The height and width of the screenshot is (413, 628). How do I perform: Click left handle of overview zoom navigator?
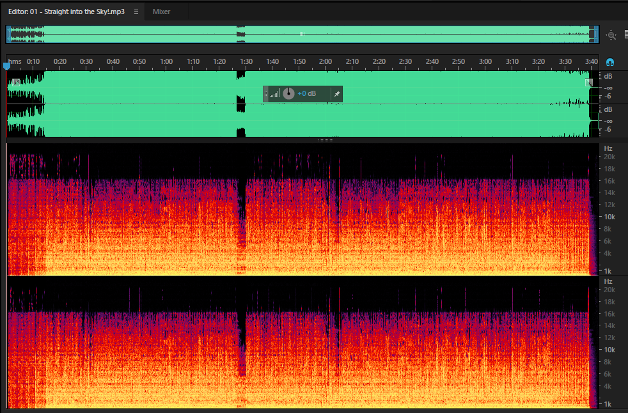point(8,35)
